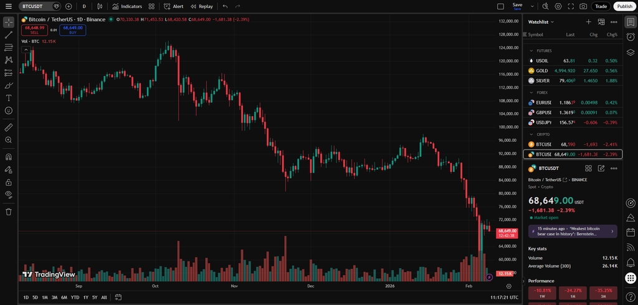Select the trend line drawing tool

9,35
